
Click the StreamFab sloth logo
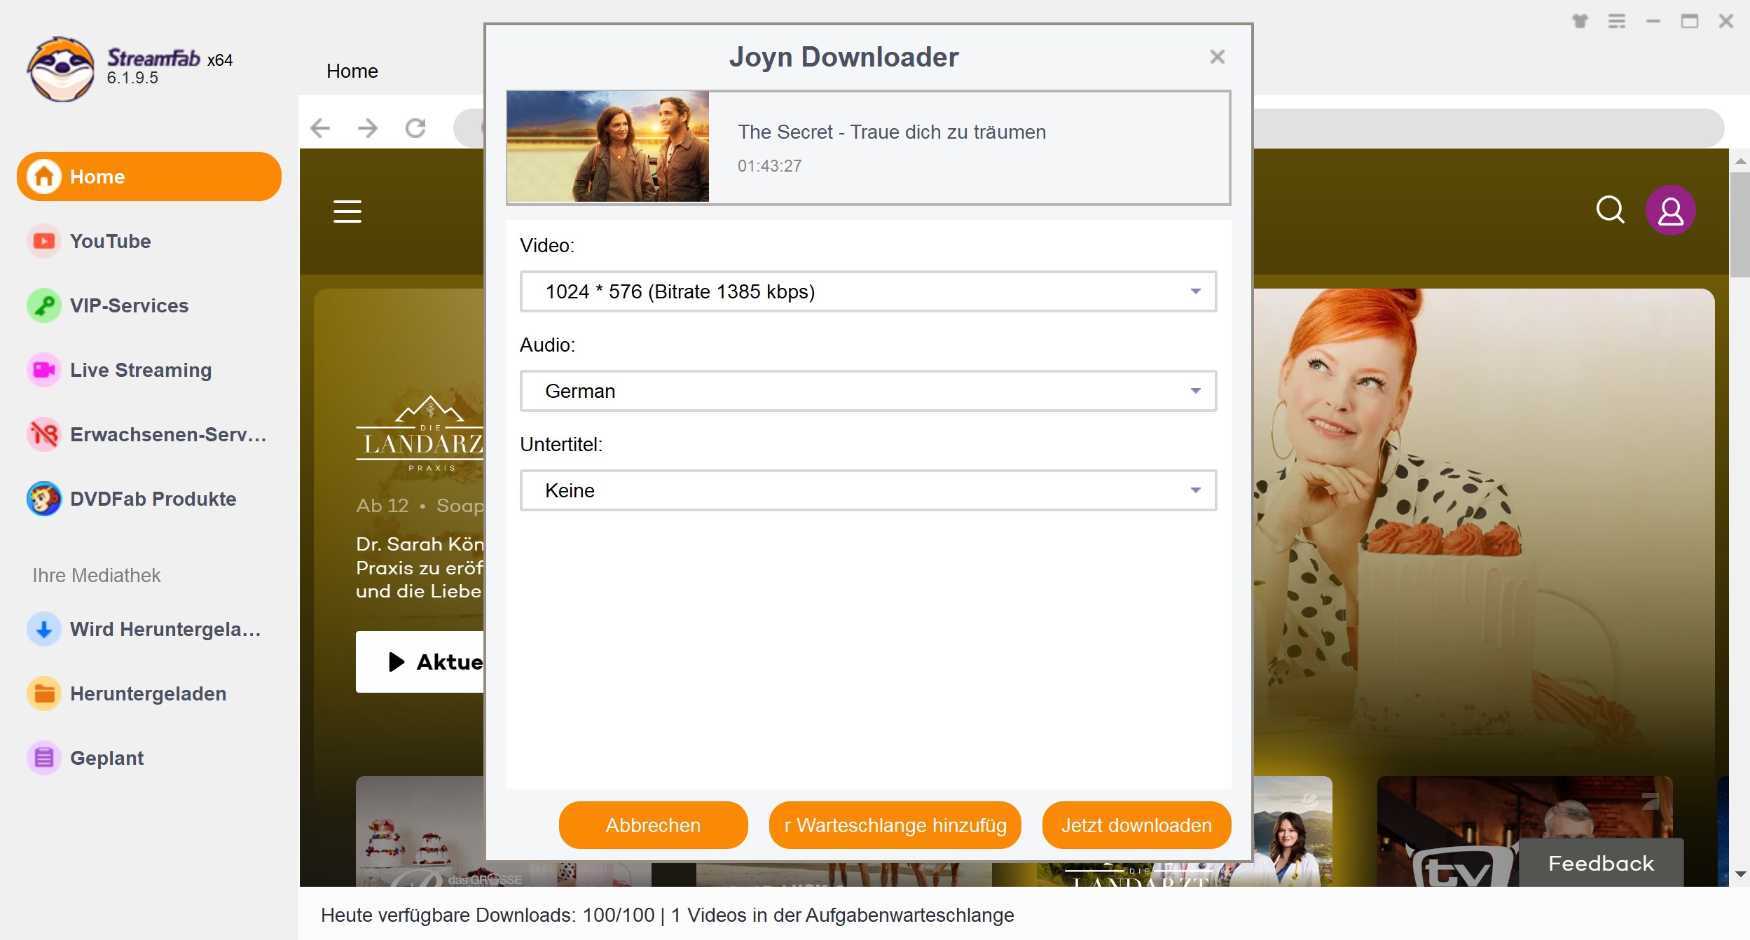[x=61, y=69]
